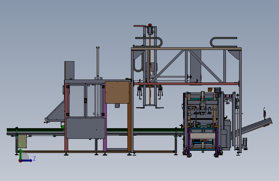This screenshot has width=279, height=181.
Task: Select the red horizontal beam of the frame
Action: tap(186, 84)
